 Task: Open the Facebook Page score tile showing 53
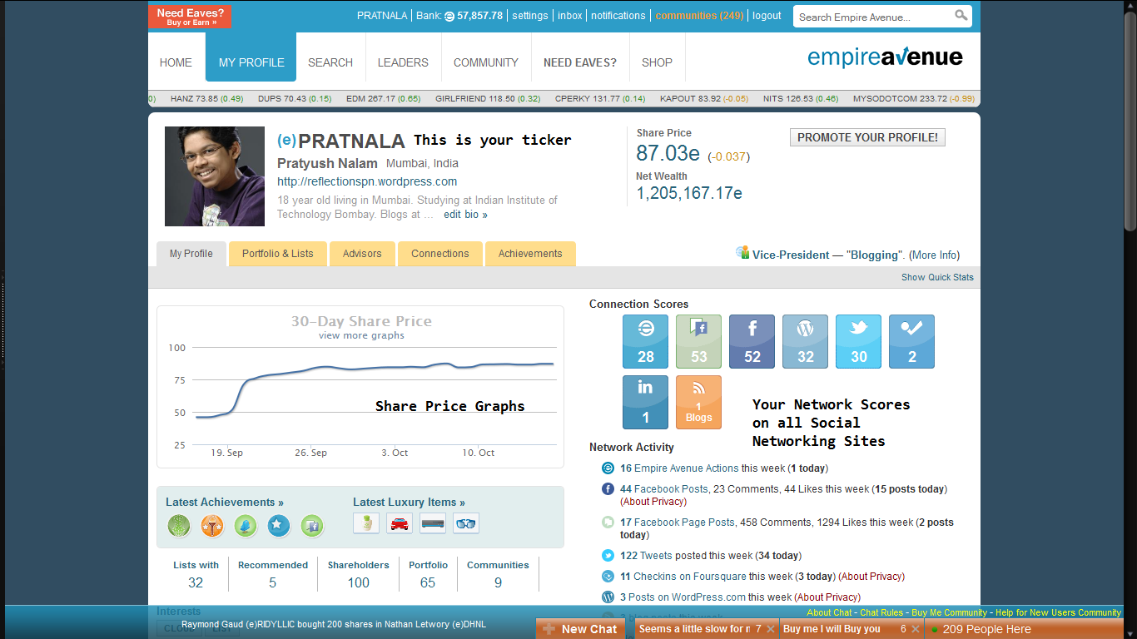coord(698,341)
